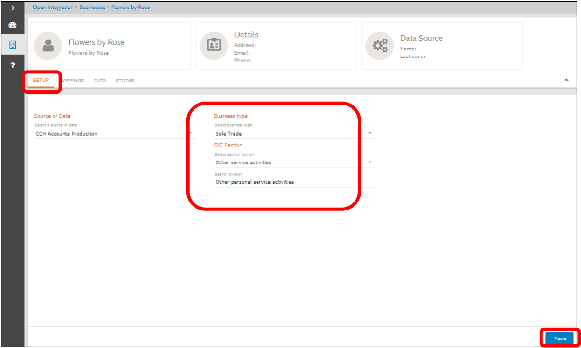The width and height of the screenshot is (581, 348).
Task: Switch to the DATA tab
Action: (100, 81)
